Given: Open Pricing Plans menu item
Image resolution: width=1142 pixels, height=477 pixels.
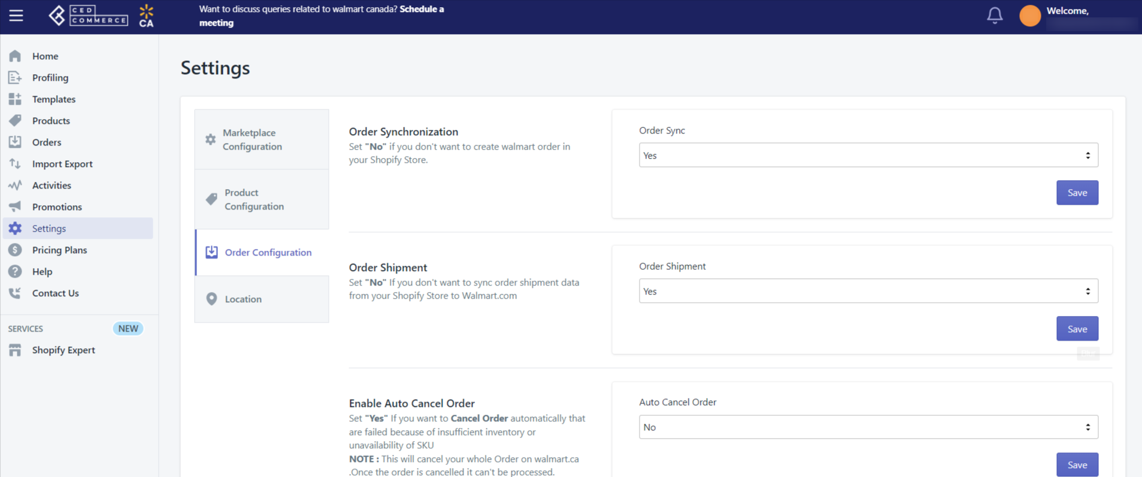Looking at the screenshot, I should click(x=59, y=250).
